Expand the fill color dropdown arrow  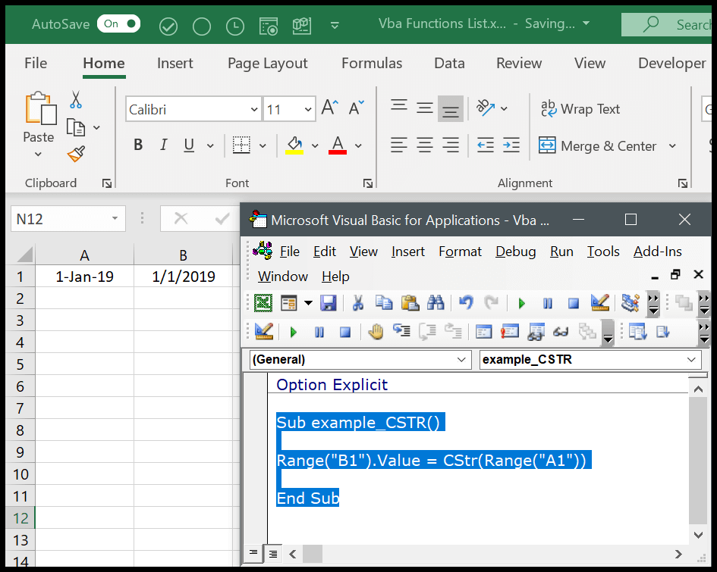click(316, 145)
